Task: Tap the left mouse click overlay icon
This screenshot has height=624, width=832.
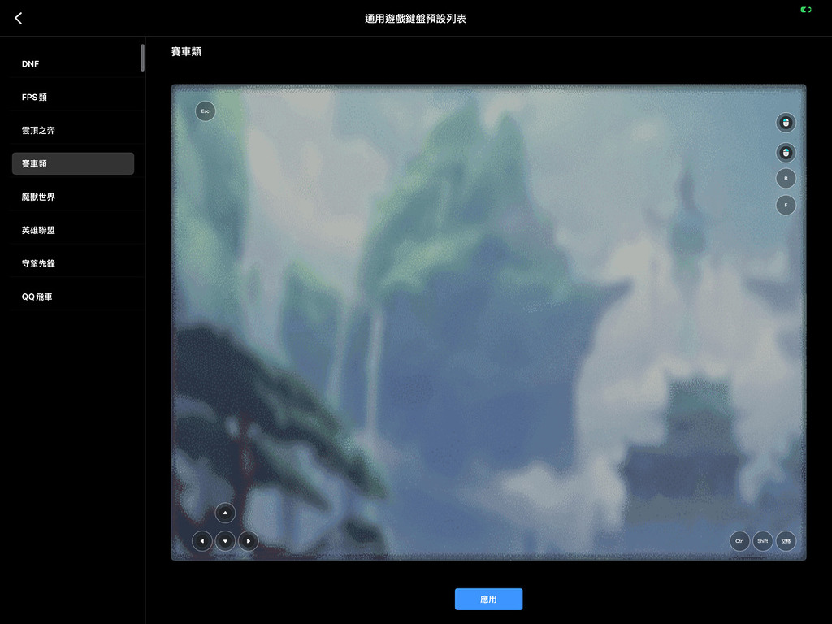Action: click(786, 123)
